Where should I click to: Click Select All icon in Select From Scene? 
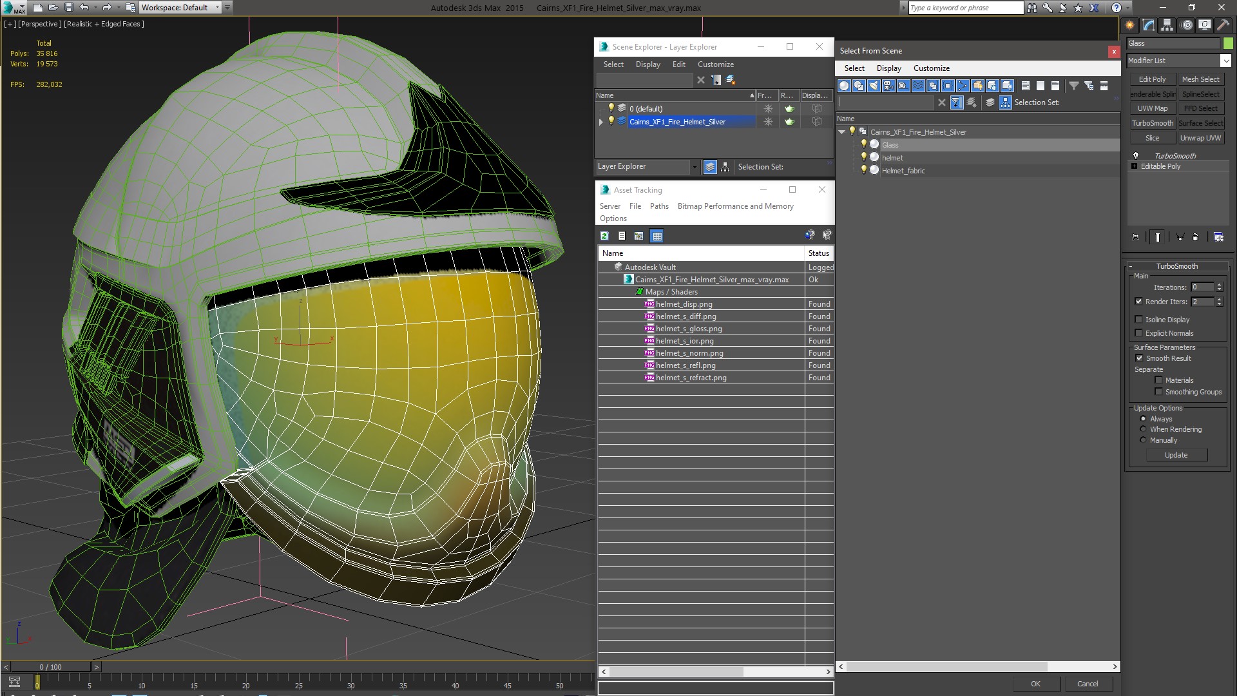(1026, 86)
